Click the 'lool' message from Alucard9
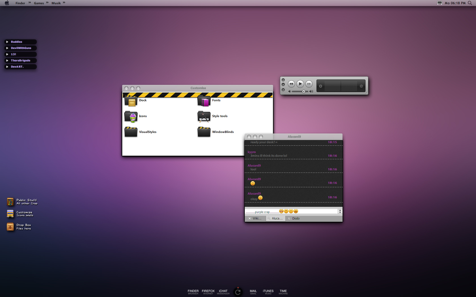Viewport: 476px width, 297px height. coord(253,169)
